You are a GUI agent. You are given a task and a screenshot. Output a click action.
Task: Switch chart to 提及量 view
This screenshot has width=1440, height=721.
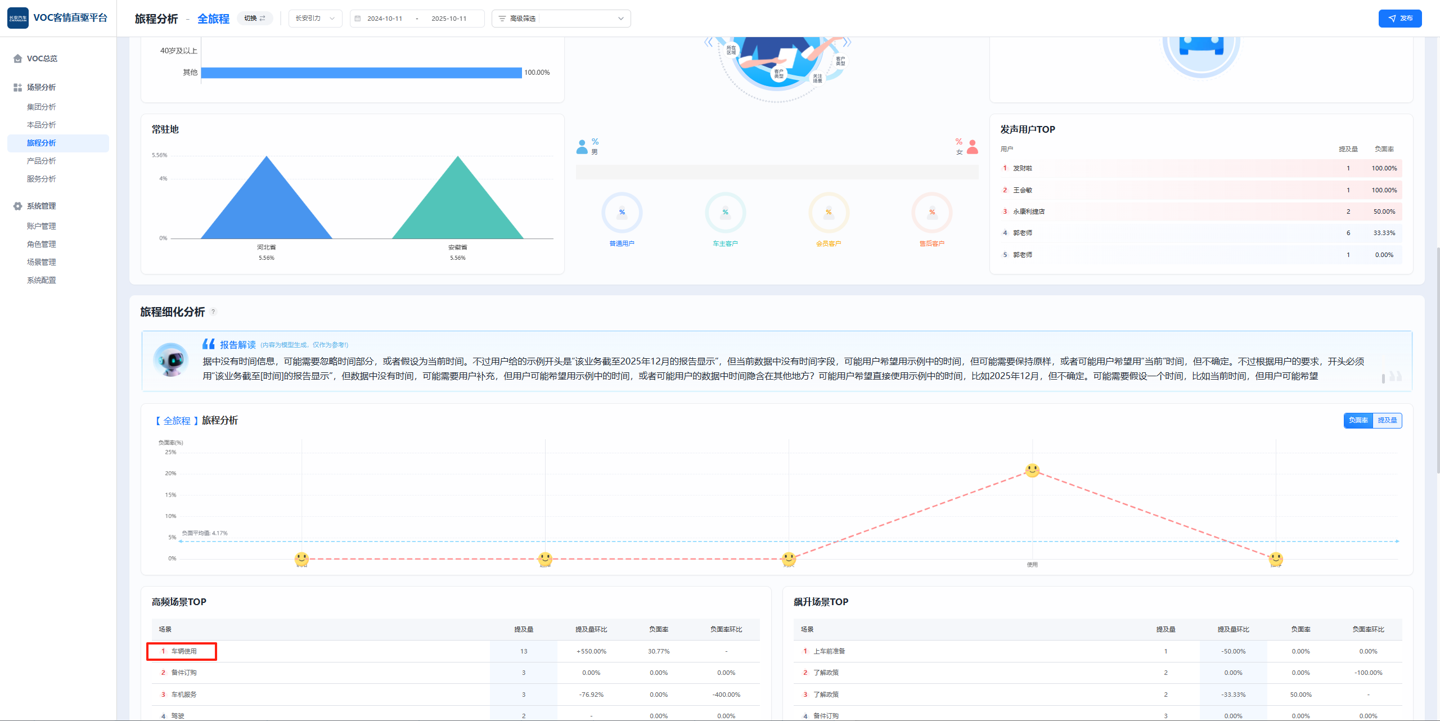click(x=1387, y=421)
